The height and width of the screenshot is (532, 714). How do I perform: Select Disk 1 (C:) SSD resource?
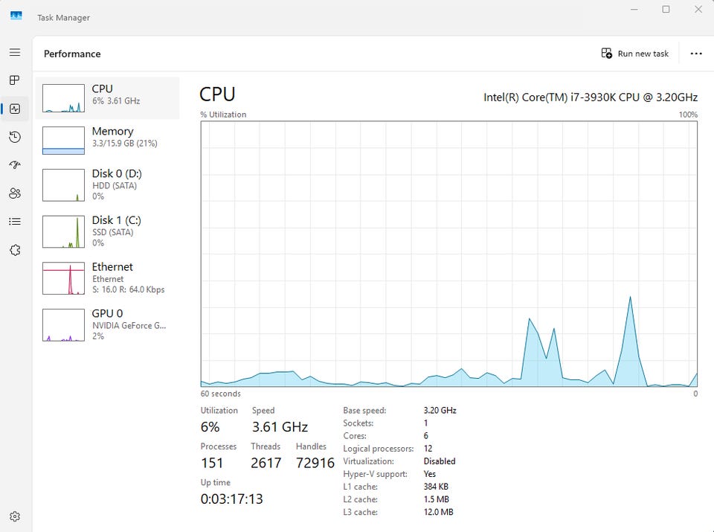(107, 231)
